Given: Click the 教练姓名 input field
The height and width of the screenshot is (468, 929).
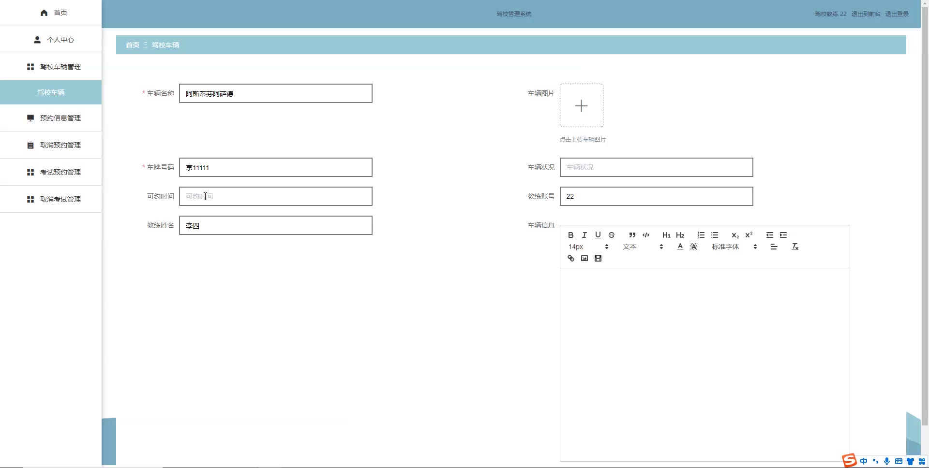Looking at the screenshot, I should pyautogui.click(x=276, y=225).
